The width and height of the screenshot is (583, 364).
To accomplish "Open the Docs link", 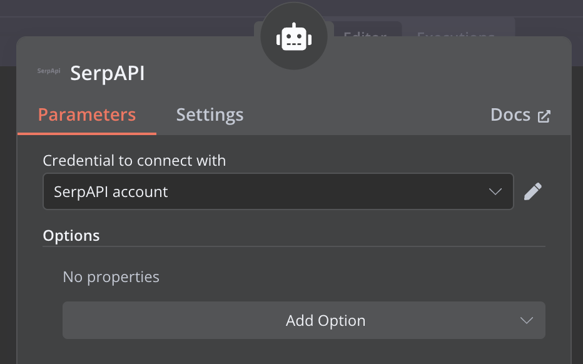I will point(510,115).
